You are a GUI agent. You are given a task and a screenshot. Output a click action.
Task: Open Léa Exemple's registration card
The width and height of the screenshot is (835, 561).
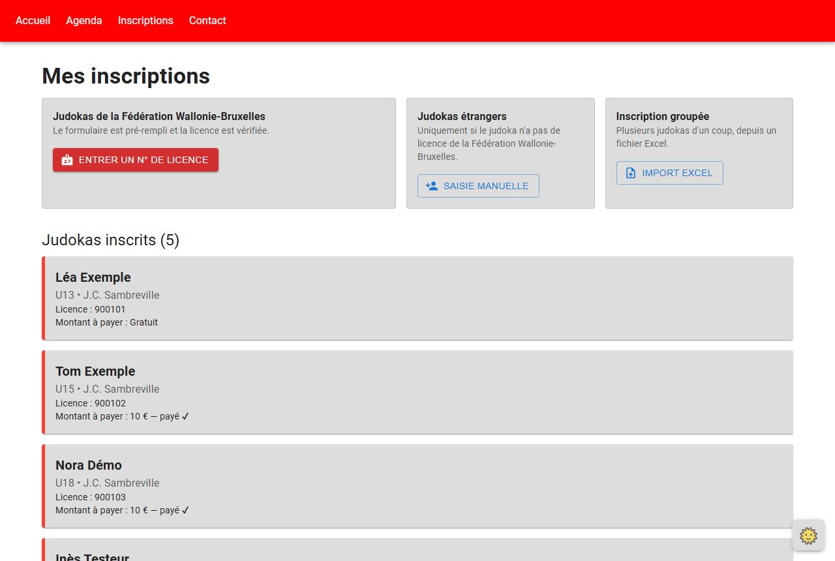click(417, 298)
